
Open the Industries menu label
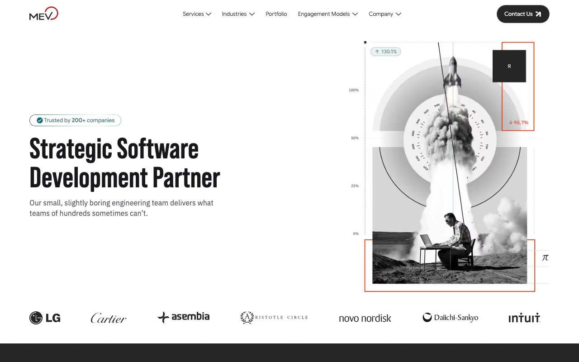[x=234, y=14]
